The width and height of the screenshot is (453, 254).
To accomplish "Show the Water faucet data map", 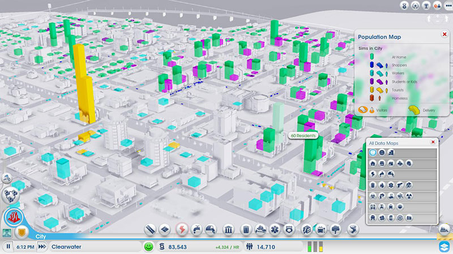I will pos(382,174).
